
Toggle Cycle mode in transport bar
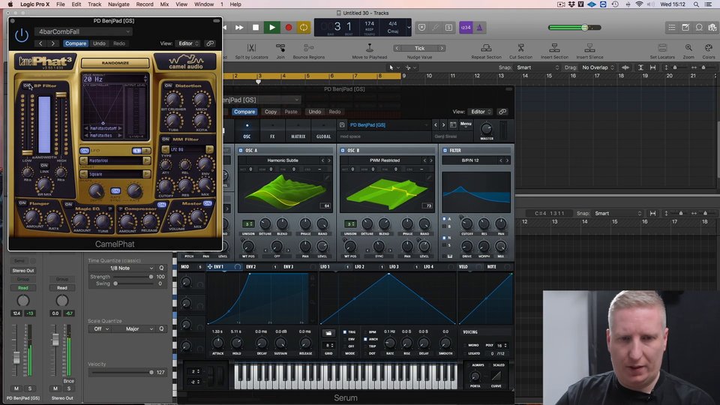pyautogui.click(x=304, y=28)
